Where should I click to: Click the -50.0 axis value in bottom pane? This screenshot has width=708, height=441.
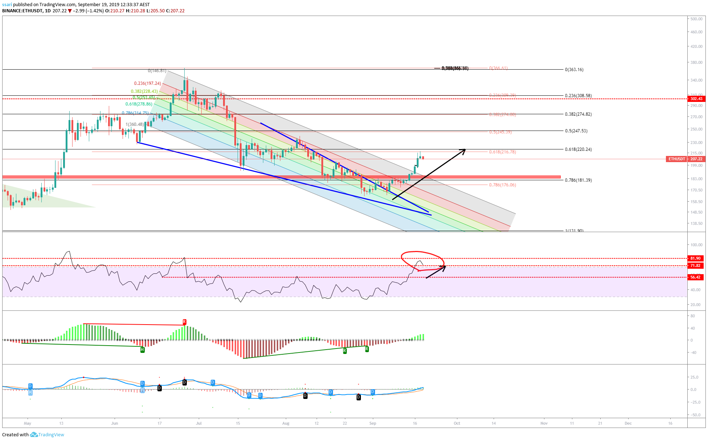(696, 415)
